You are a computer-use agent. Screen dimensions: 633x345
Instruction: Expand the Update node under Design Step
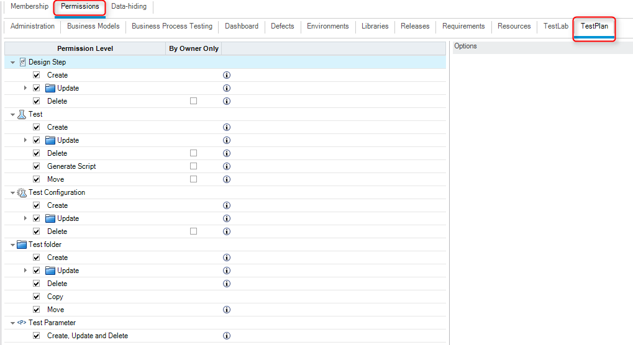[x=25, y=88]
